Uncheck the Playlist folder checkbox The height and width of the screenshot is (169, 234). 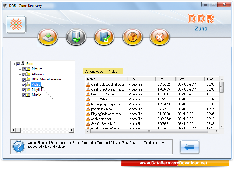point(24,90)
